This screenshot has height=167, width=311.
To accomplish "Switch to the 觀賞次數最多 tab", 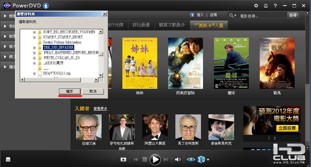I will [x=172, y=25].
